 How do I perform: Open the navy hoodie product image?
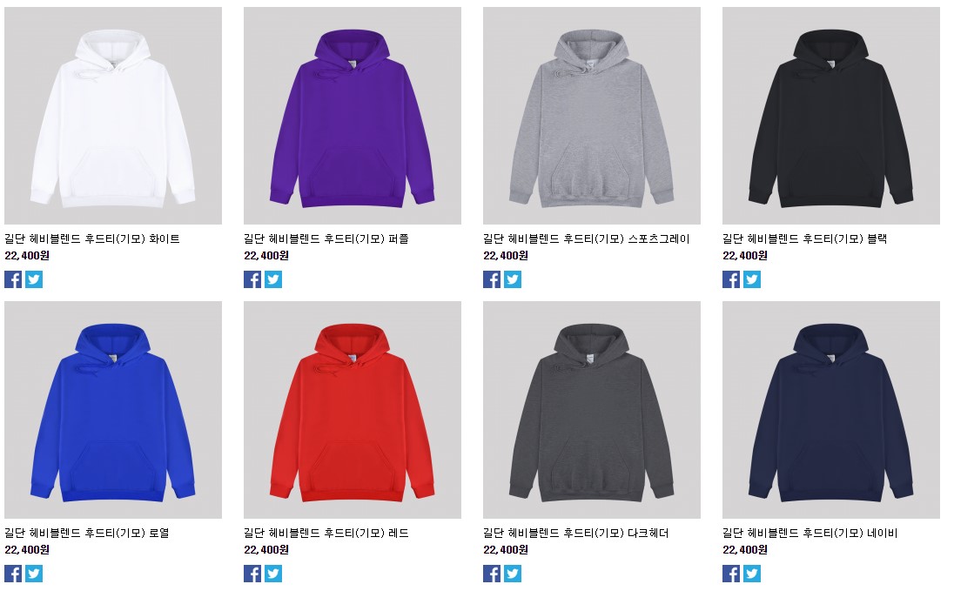pyautogui.click(x=831, y=410)
